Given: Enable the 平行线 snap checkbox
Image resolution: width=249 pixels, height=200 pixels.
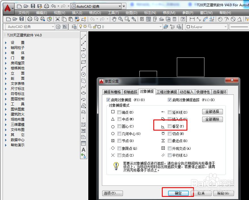Looking at the screenshot, I should tap(170, 155).
